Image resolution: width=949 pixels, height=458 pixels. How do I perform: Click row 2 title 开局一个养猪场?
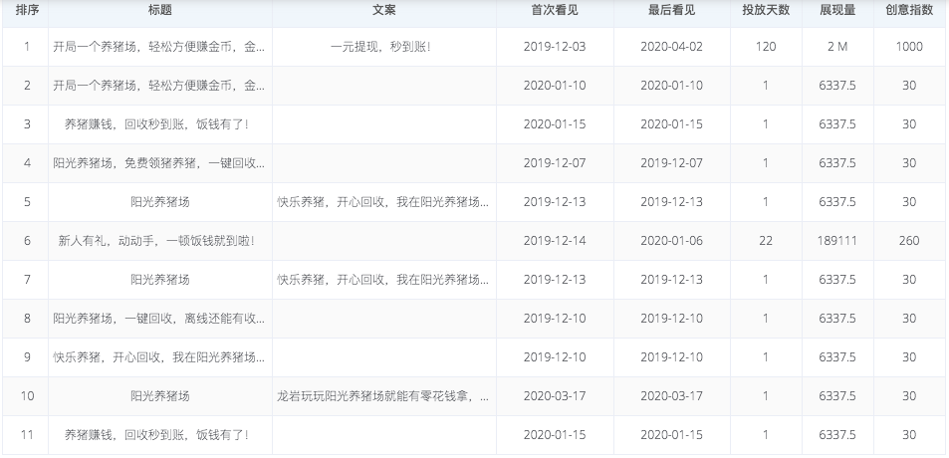pos(159,86)
